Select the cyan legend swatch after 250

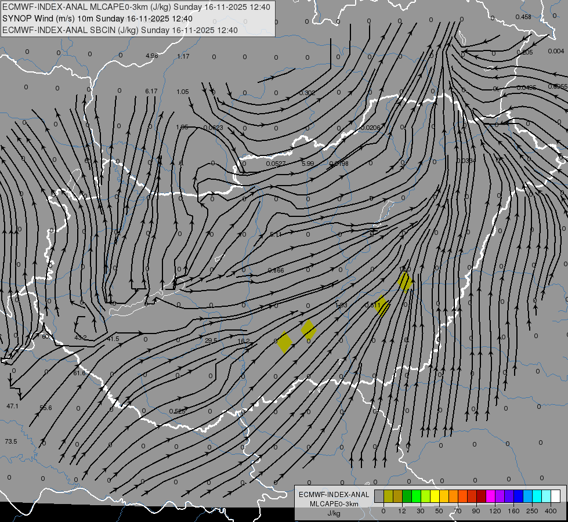point(537,496)
